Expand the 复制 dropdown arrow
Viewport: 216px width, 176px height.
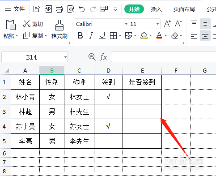coord(46,36)
